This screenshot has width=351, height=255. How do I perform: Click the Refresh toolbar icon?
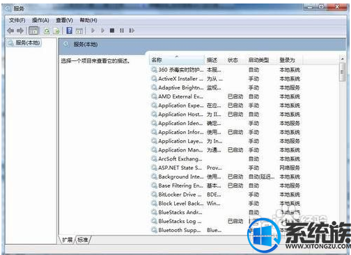(47, 31)
